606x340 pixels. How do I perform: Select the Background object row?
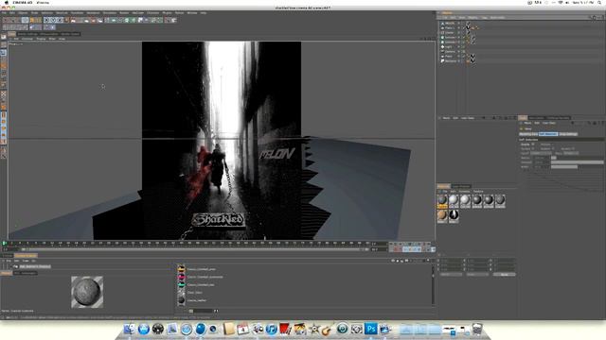pos(451,60)
